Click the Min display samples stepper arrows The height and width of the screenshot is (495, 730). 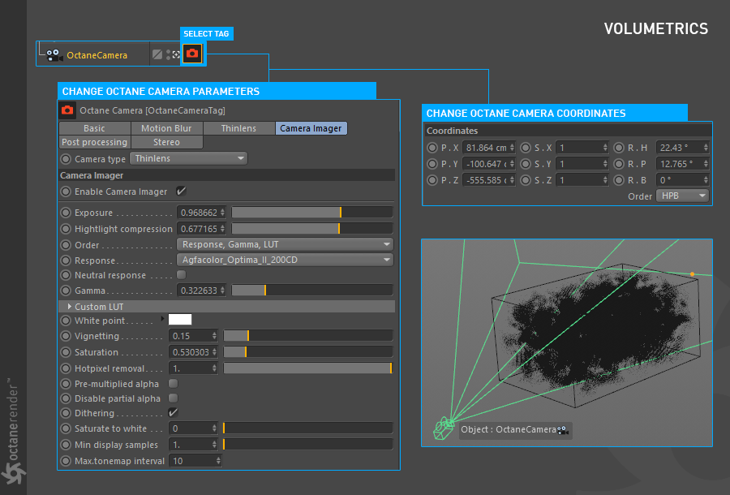click(214, 445)
